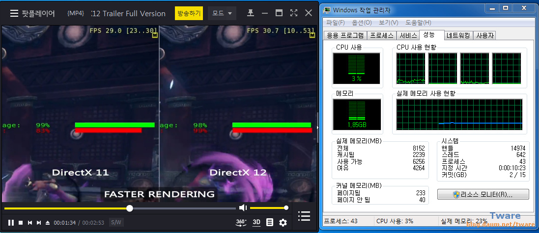Click the video seek bar handle
This screenshot has height=233, width=539.
click(130, 208)
